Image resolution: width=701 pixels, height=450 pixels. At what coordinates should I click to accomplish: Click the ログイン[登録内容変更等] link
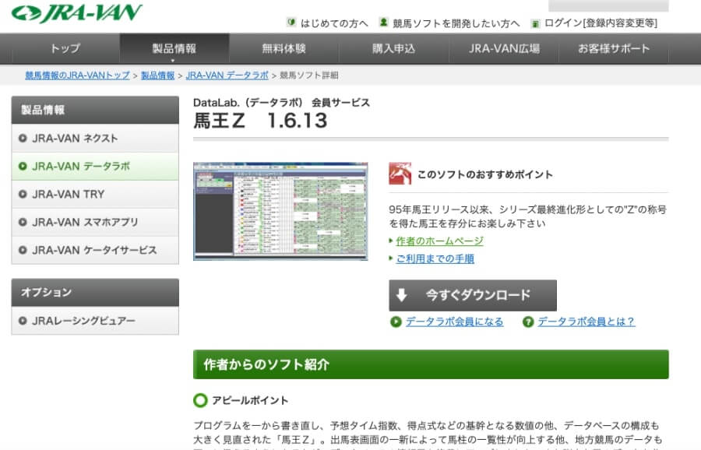point(601,23)
